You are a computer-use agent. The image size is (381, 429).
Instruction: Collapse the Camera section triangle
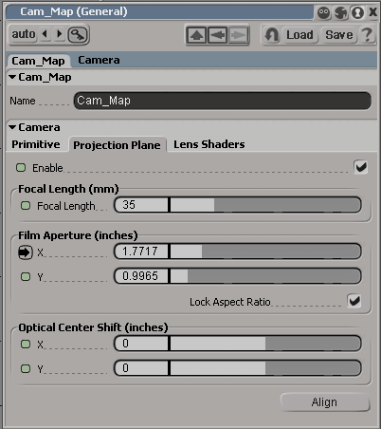pos(12,127)
